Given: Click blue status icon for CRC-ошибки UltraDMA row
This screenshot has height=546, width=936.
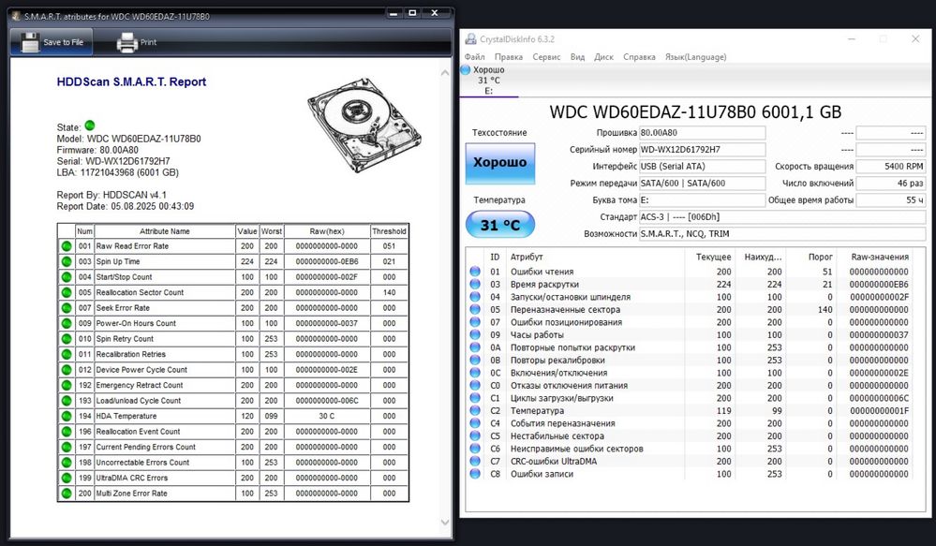Looking at the screenshot, I should pyautogui.click(x=475, y=462).
